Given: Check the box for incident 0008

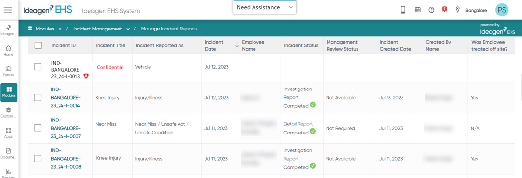Looking at the screenshot, I should tap(38, 158).
